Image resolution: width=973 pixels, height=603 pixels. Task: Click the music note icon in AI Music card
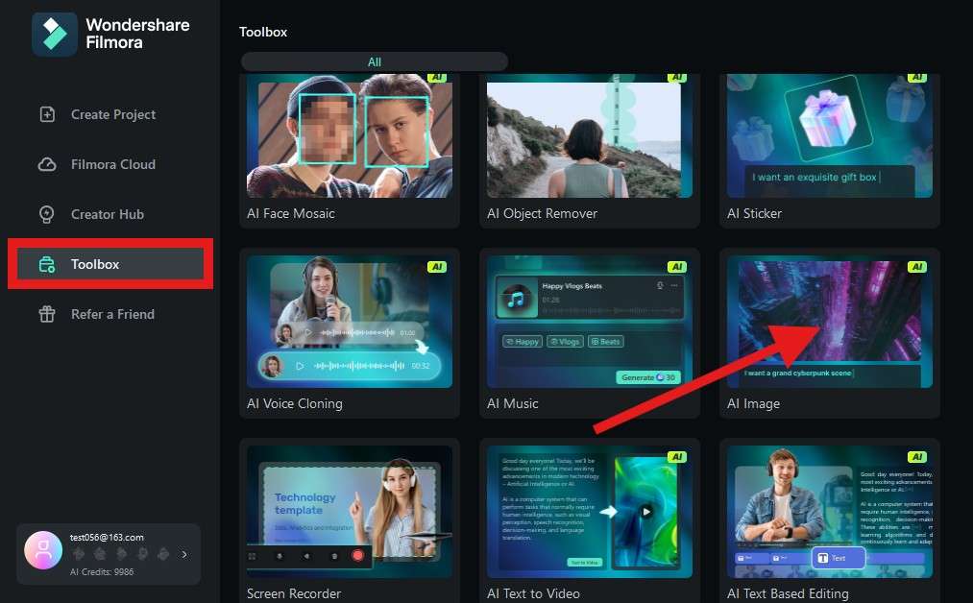(x=517, y=300)
